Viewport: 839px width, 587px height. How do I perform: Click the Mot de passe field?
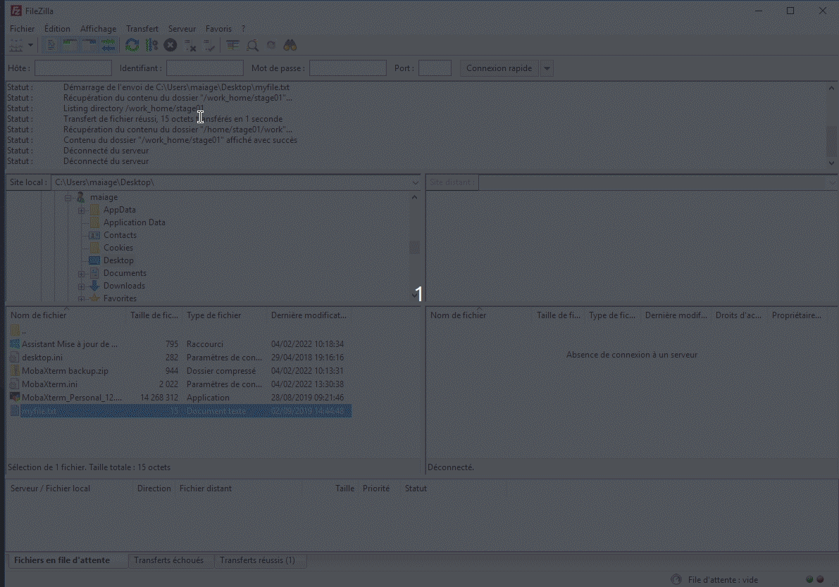pyautogui.click(x=348, y=68)
